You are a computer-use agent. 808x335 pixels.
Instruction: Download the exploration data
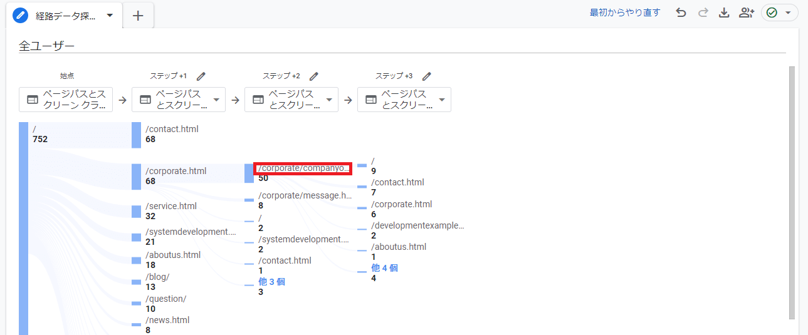click(724, 13)
